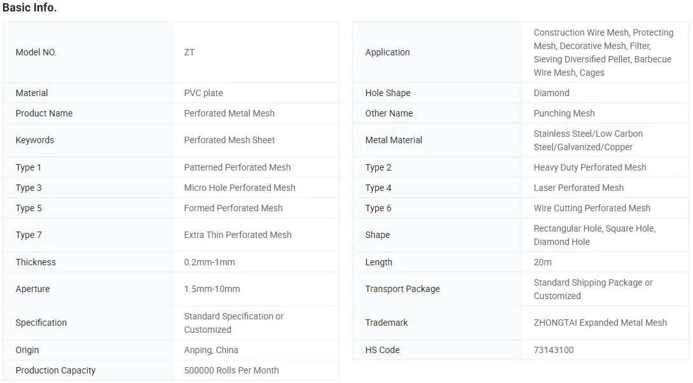Click the 500000 Rolls Per Month value
693x383 pixels.
(231, 370)
